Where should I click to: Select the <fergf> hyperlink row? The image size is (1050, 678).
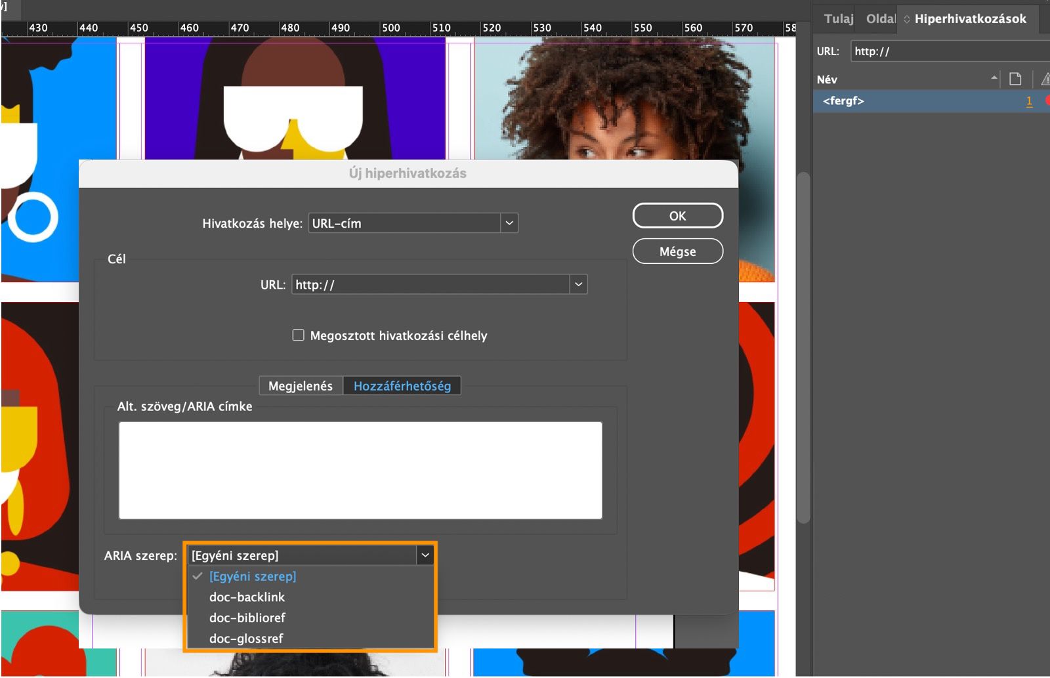coord(931,101)
